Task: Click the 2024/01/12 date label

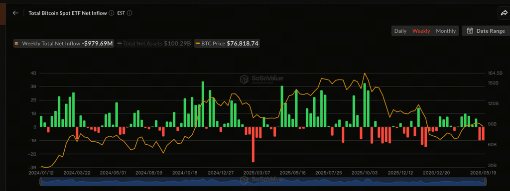Action: tap(41, 173)
